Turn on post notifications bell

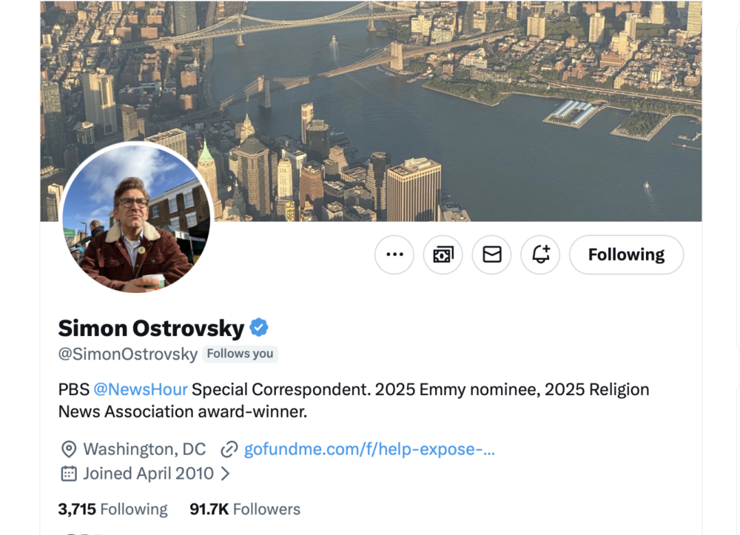tap(541, 255)
